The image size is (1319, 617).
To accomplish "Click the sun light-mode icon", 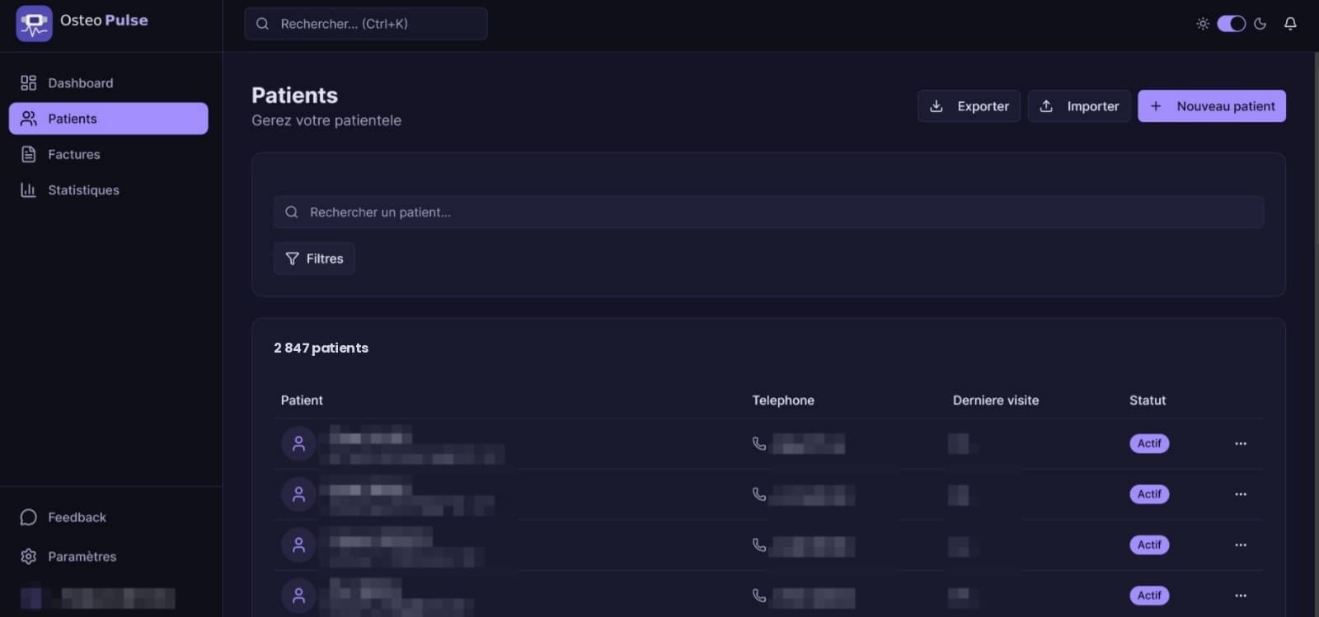I will [1203, 24].
